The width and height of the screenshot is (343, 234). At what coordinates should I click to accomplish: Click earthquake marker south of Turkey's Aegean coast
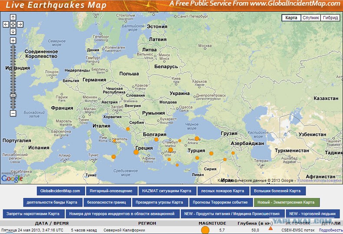pos(177,165)
